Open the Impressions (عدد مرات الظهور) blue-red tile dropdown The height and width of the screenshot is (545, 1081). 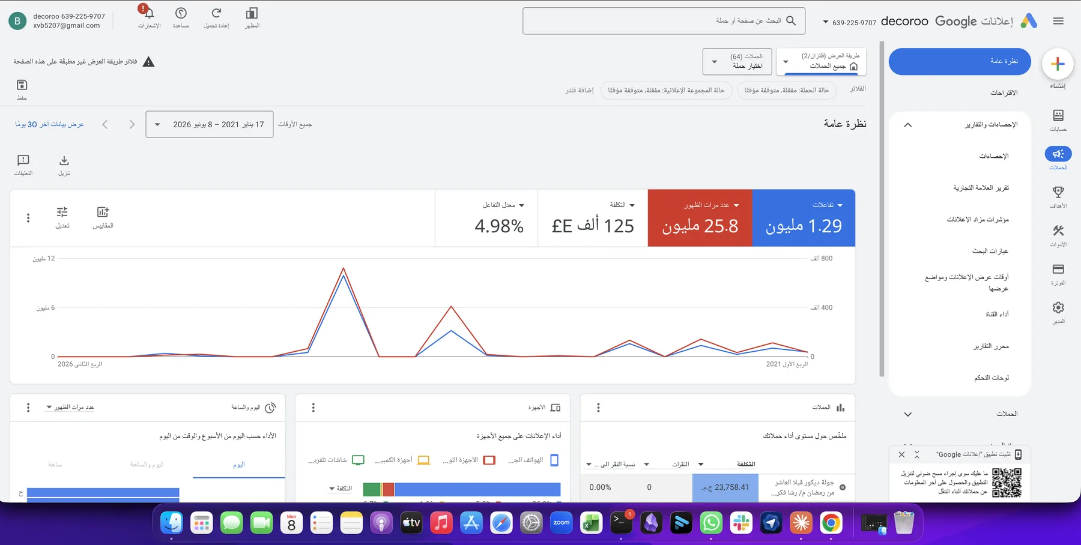coord(712,205)
